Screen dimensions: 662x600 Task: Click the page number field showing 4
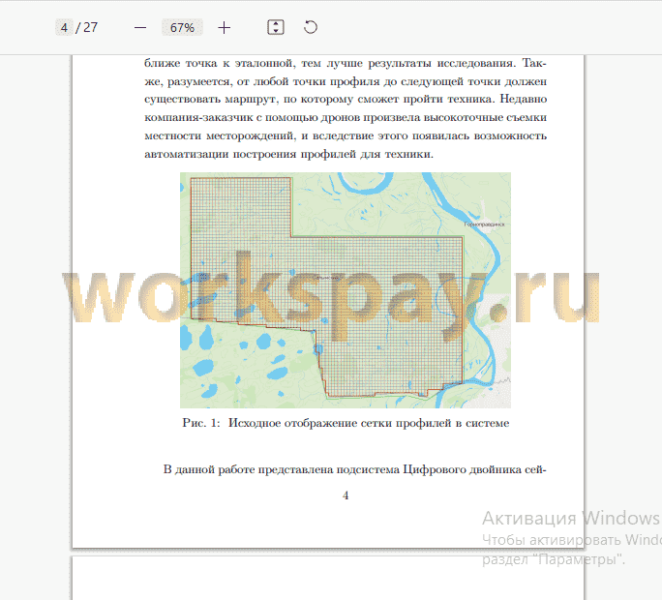click(64, 27)
